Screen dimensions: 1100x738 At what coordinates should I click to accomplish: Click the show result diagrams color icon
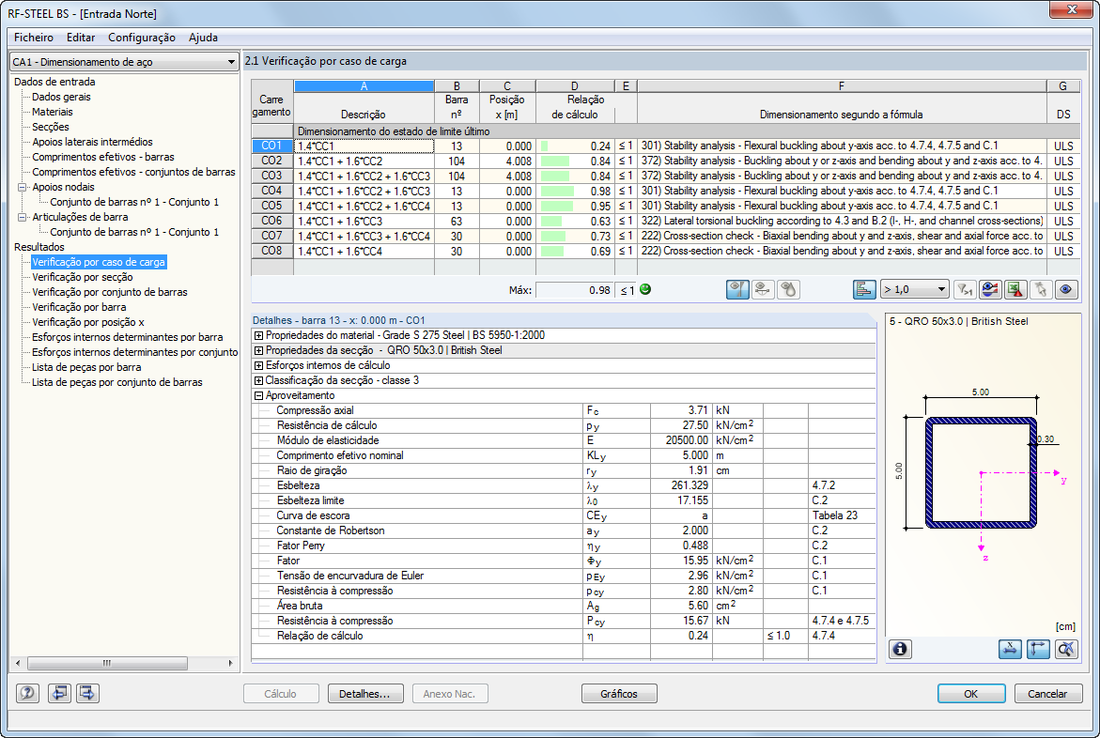coord(990,290)
